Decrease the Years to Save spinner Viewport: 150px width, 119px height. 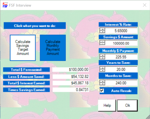coord(102,70)
